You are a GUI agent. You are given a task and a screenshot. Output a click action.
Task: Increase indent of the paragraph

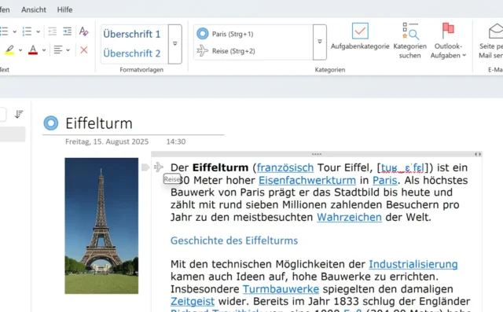click(67, 31)
